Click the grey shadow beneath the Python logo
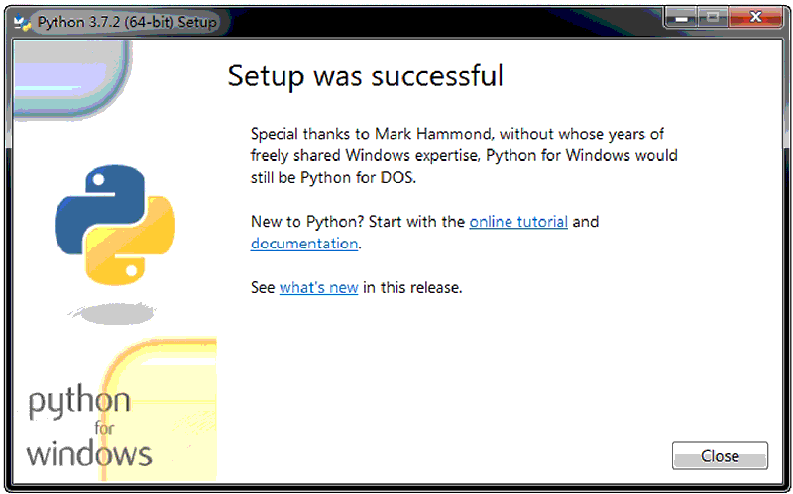Screen dimensions: 793x494 pos(112,313)
